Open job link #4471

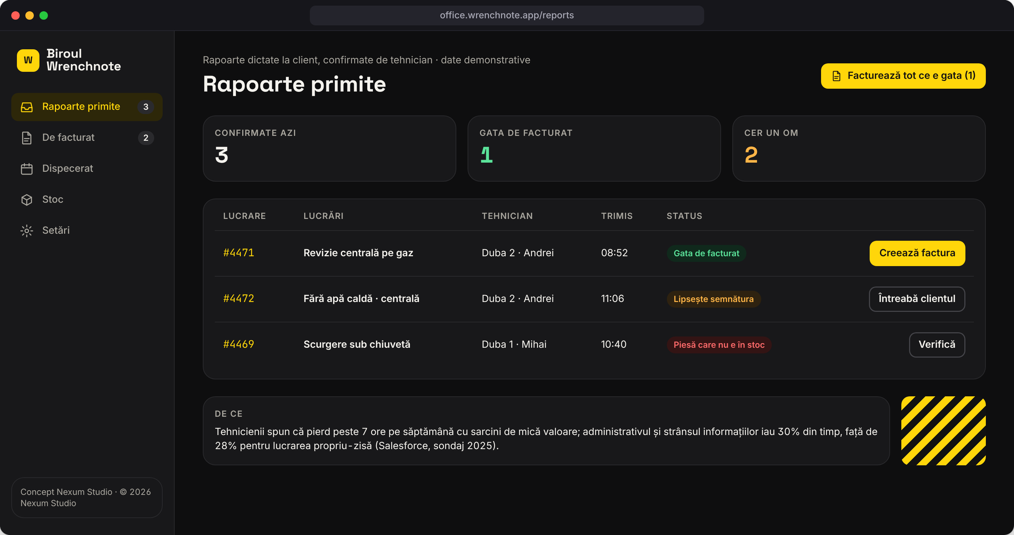[239, 253]
